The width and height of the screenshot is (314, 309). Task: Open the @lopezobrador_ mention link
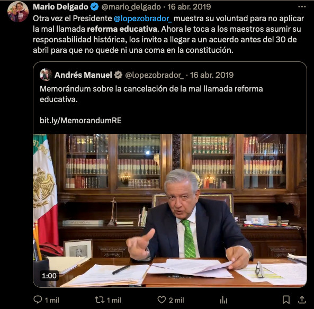coord(142,19)
